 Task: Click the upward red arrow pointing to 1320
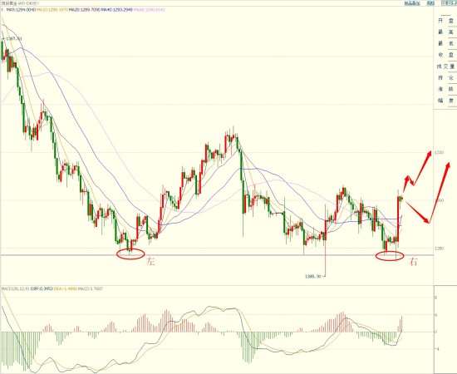(x=422, y=167)
